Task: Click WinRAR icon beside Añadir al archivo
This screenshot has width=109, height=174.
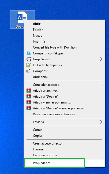Action: 29,91
